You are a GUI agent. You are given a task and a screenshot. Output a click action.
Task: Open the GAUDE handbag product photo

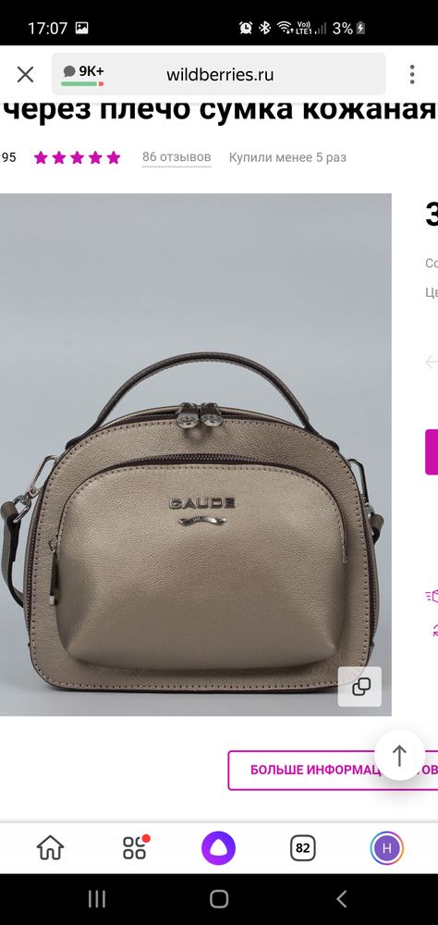point(195,454)
